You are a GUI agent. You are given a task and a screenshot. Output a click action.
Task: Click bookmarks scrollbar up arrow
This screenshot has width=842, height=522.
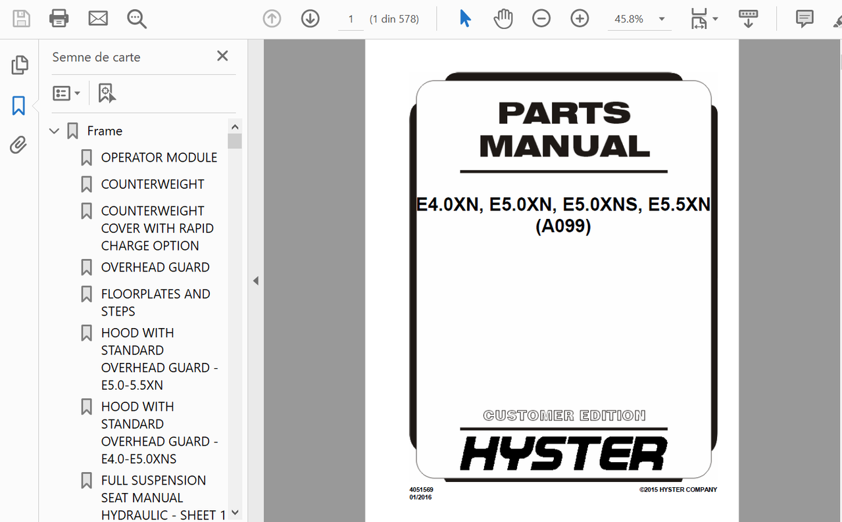tap(235, 126)
